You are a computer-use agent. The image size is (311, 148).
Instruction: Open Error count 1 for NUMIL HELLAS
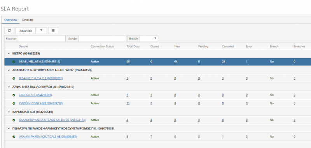[x=246, y=62]
